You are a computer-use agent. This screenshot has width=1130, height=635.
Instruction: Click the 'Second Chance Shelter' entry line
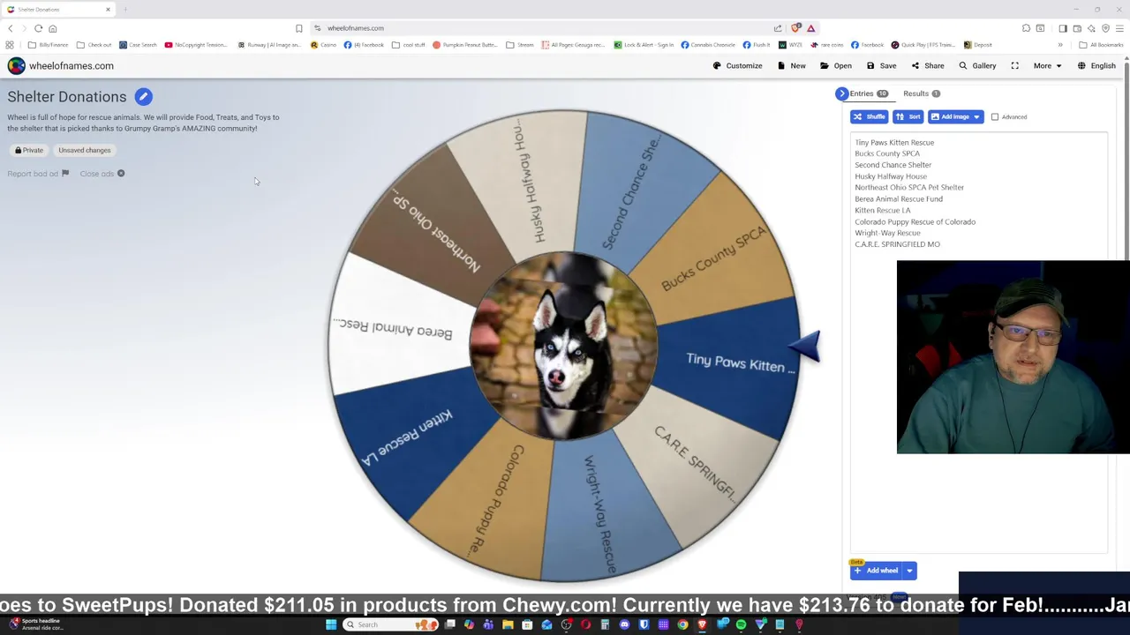tap(893, 165)
